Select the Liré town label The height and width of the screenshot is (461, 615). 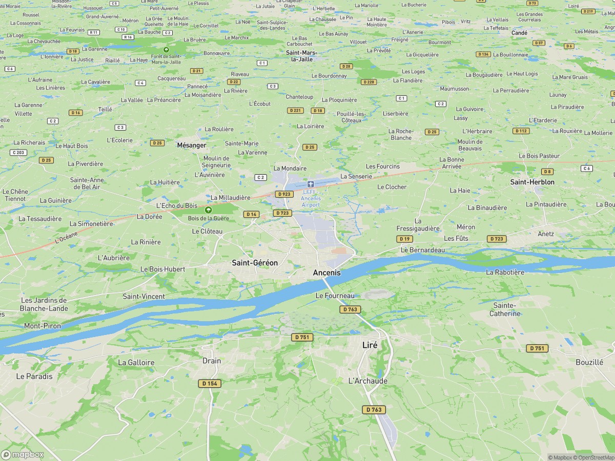370,345
